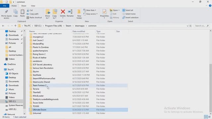212x119 pixels.
Task: Select the SCP Secret Laboratory folder
Action: [78, 65]
